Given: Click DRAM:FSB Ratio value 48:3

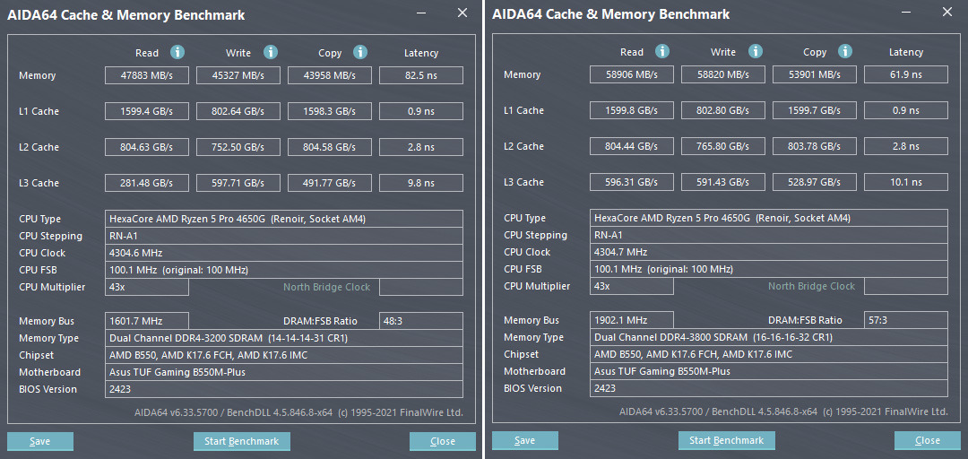Looking at the screenshot, I should [421, 321].
